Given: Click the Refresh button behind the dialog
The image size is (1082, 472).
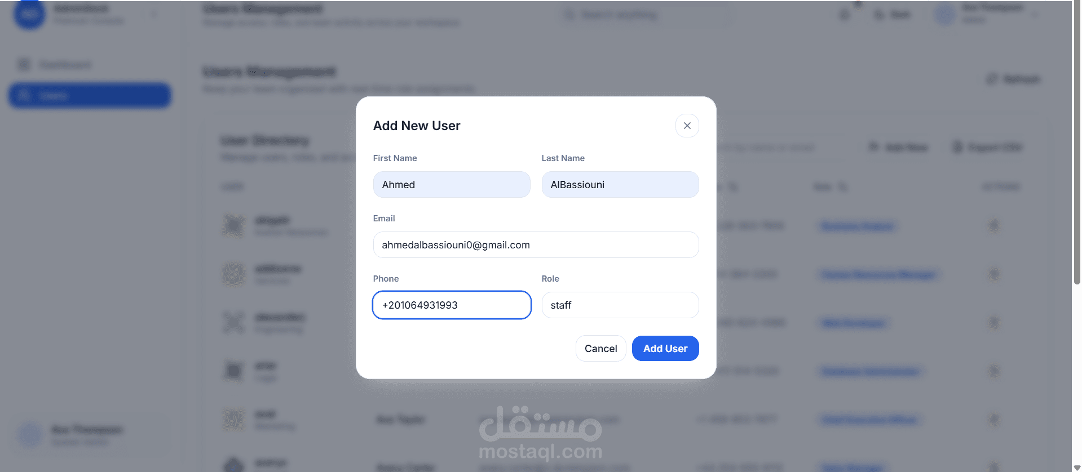Looking at the screenshot, I should (x=1014, y=79).
